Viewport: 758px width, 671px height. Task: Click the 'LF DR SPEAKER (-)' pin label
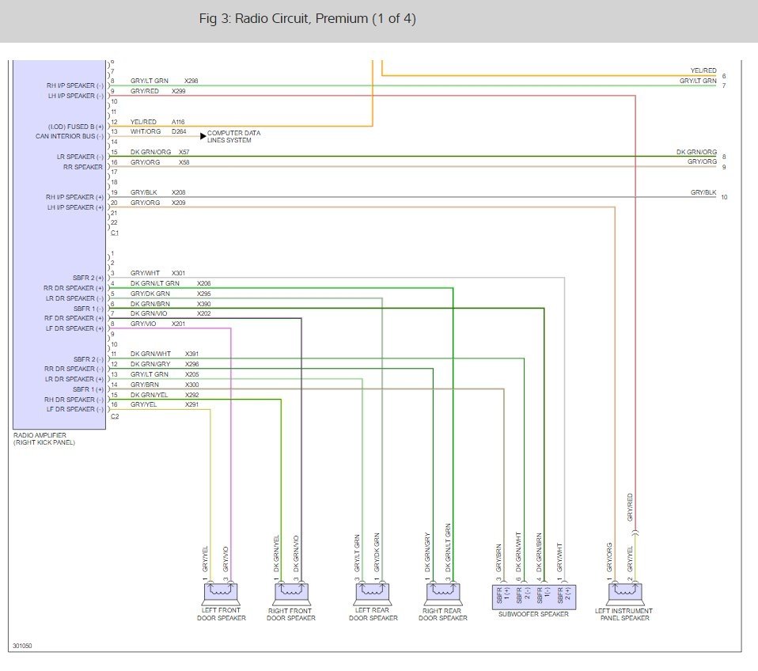pyautogui.click(x=75, y=409)
